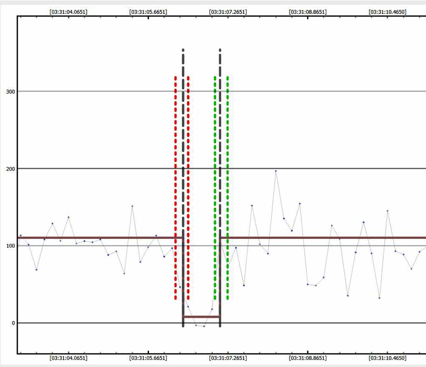
Task: Click the brown mean line left of the dip
Action: 100,238
